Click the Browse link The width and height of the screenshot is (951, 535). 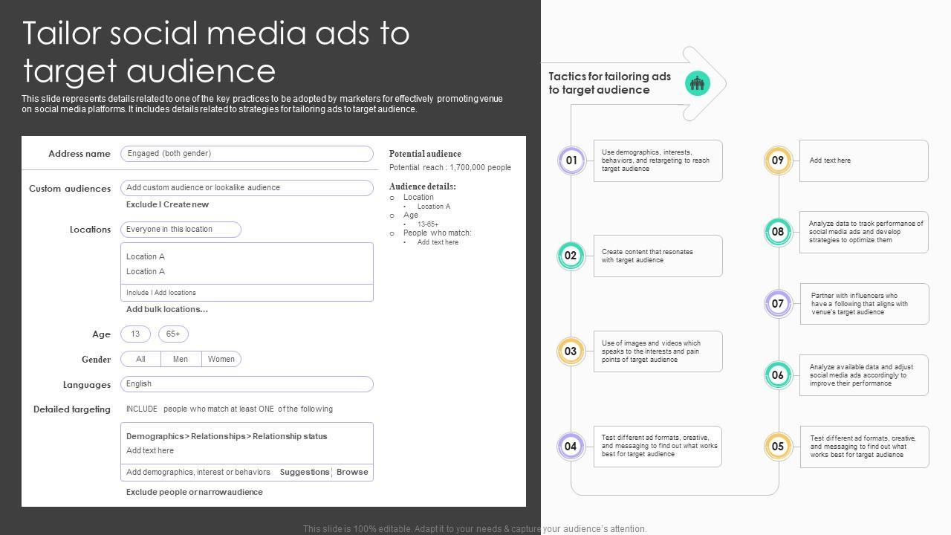click(352, 472)
